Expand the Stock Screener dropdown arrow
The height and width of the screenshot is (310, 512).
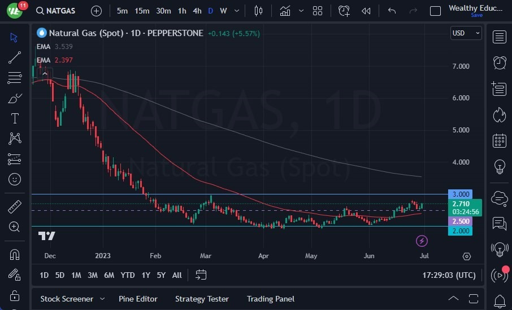coord(102,299)
